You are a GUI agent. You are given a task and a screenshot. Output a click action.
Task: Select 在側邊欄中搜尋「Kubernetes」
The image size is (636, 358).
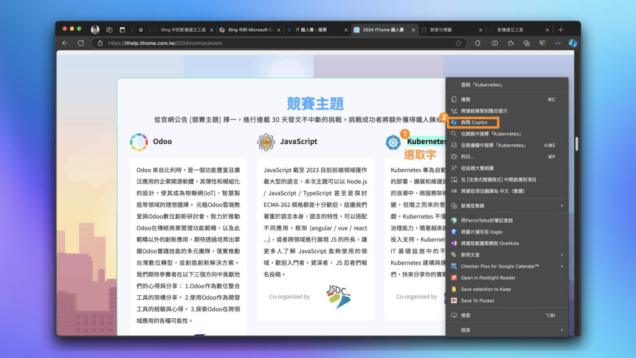[507, 145]
